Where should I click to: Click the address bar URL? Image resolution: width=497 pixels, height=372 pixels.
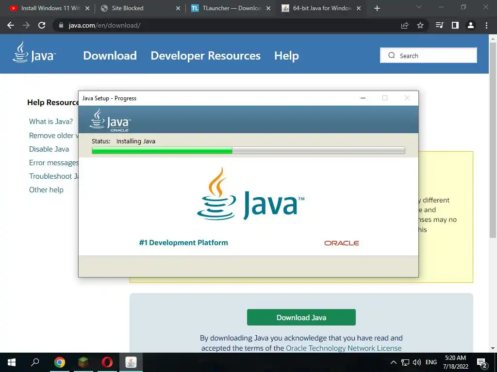(x=105, y=25)
